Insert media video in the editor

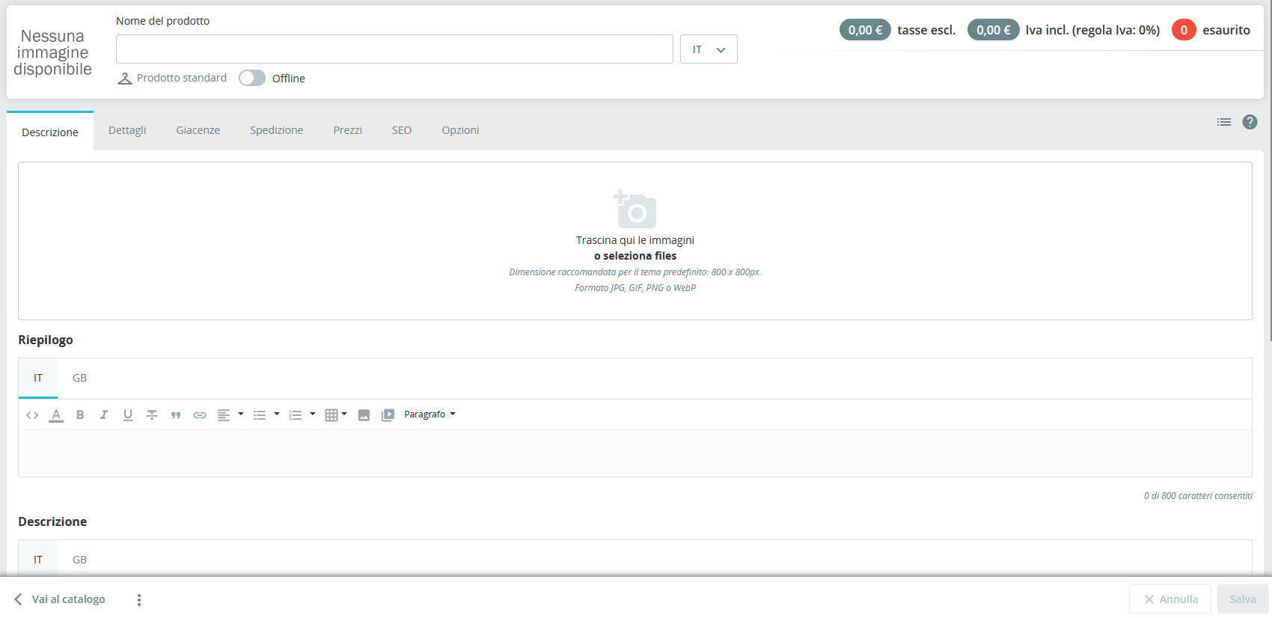point(388,414)
